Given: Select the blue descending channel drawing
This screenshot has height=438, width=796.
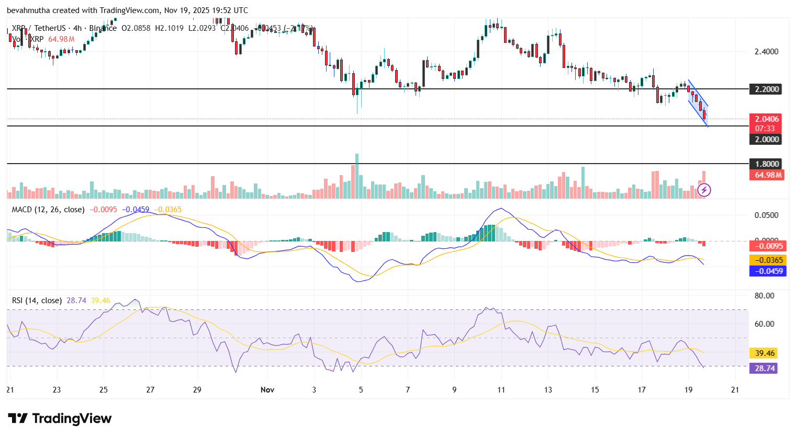Looking at the screenshot, I should click(698, 103).
